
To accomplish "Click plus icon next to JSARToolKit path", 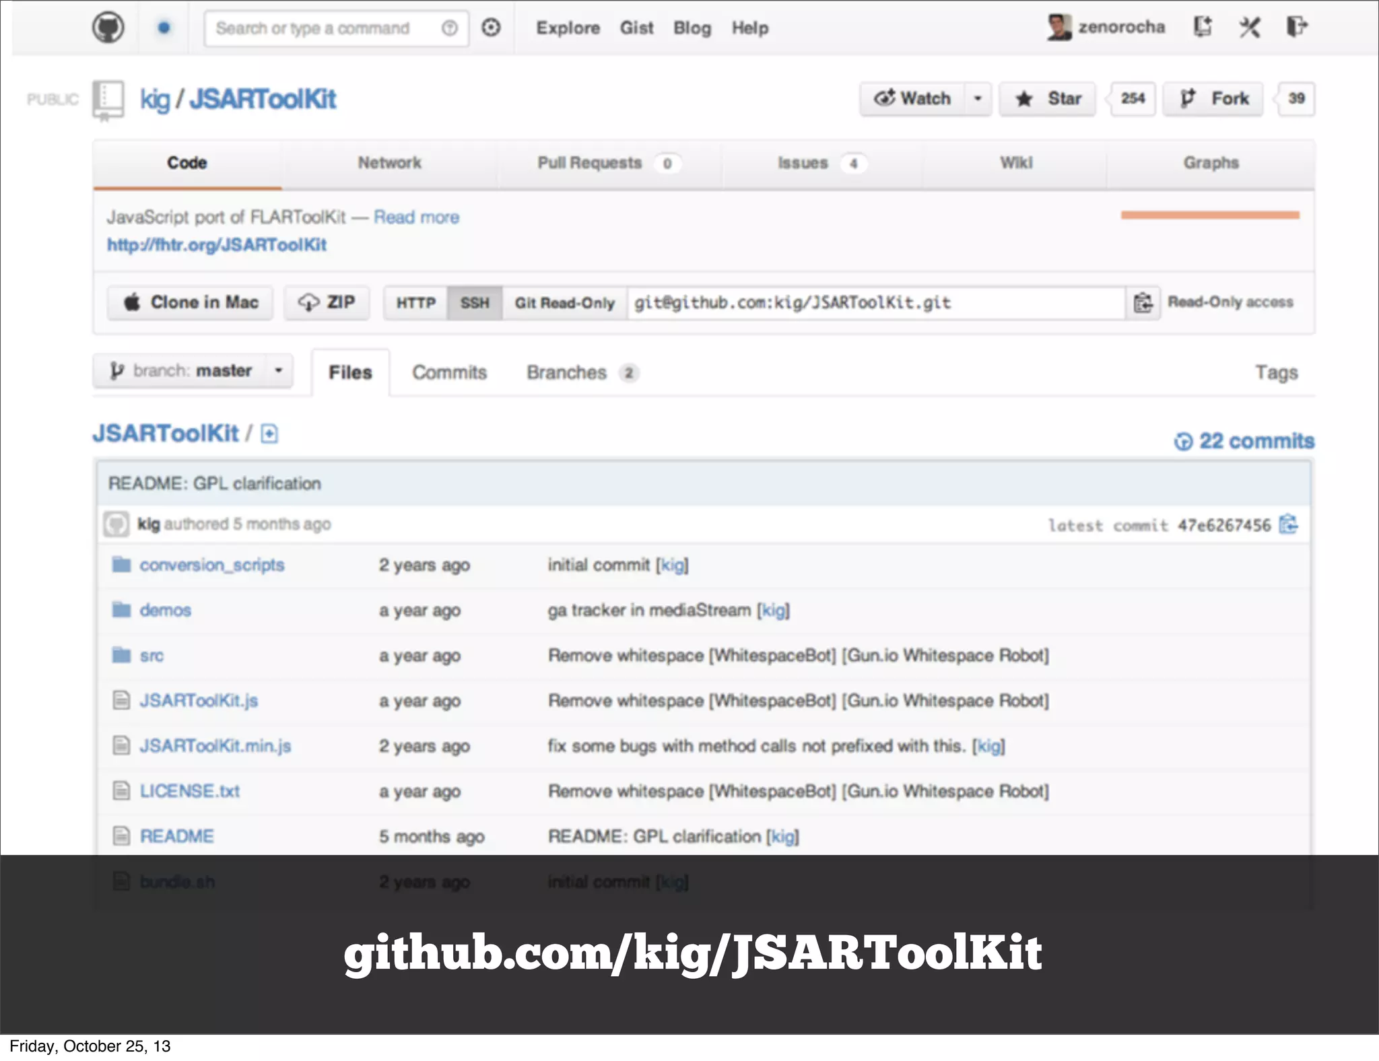I will coord(269,434).
